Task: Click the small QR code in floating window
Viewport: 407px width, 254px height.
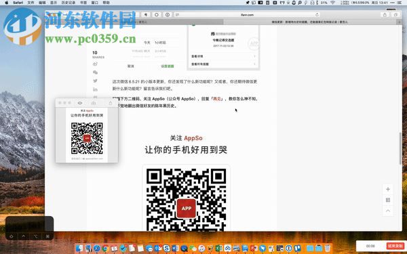Action: pos(87,138)
